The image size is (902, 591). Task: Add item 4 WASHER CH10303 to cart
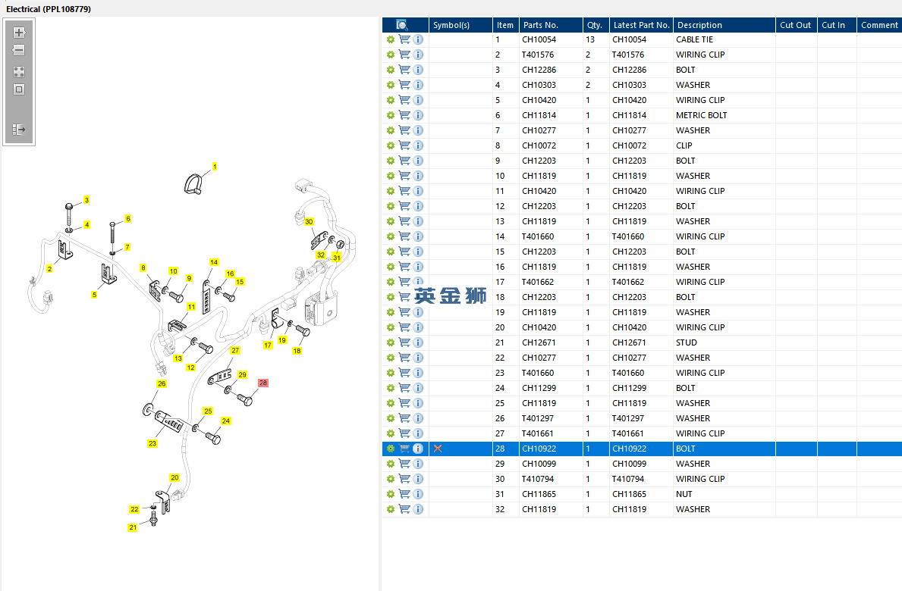point(404,85)
